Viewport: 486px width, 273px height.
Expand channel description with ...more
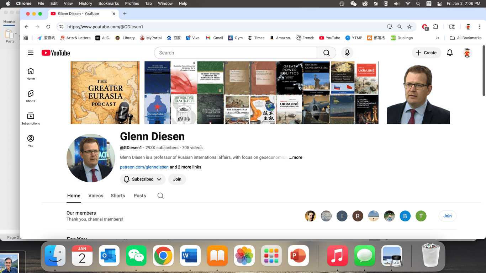295,157
